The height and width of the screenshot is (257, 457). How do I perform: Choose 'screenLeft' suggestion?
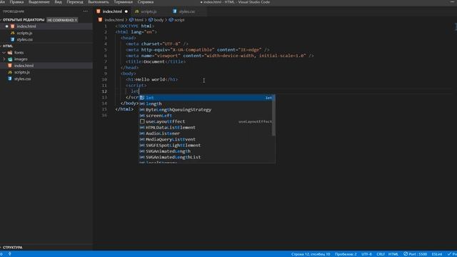pos(206,116)
